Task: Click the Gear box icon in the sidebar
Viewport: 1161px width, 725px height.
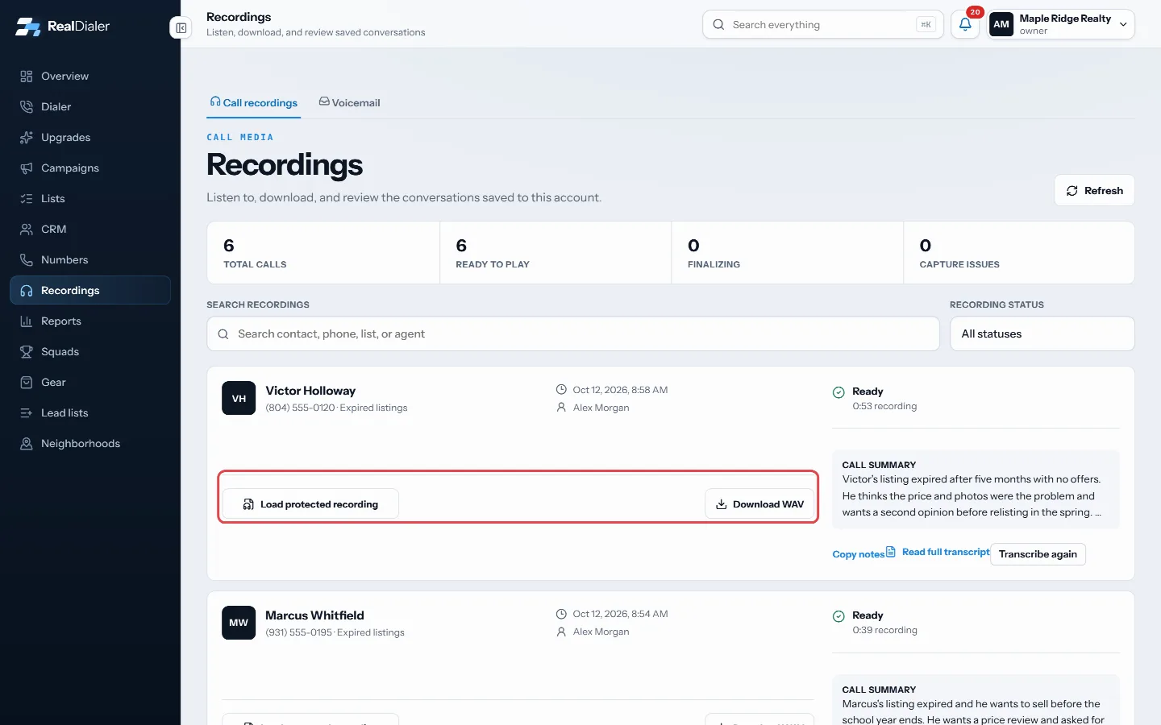Action: pos(27,383)
